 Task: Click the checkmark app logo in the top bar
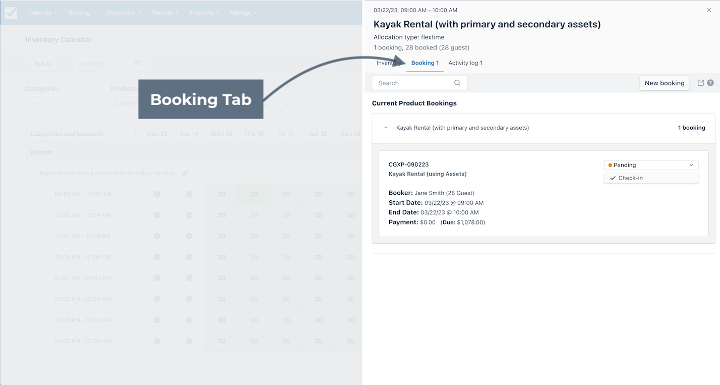point(11,13)
